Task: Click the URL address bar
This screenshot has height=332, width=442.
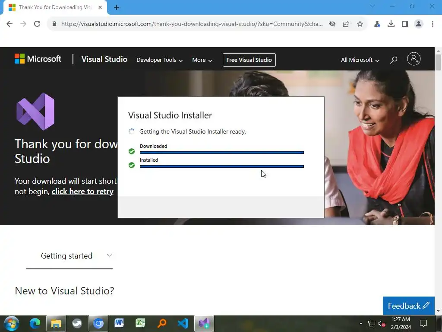Action: pos(192,24)
